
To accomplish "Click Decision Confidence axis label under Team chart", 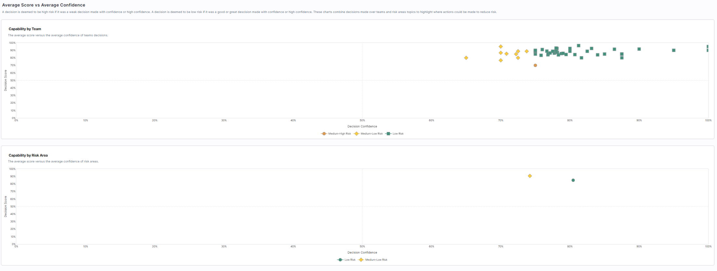I will click(x=362, y=126).
